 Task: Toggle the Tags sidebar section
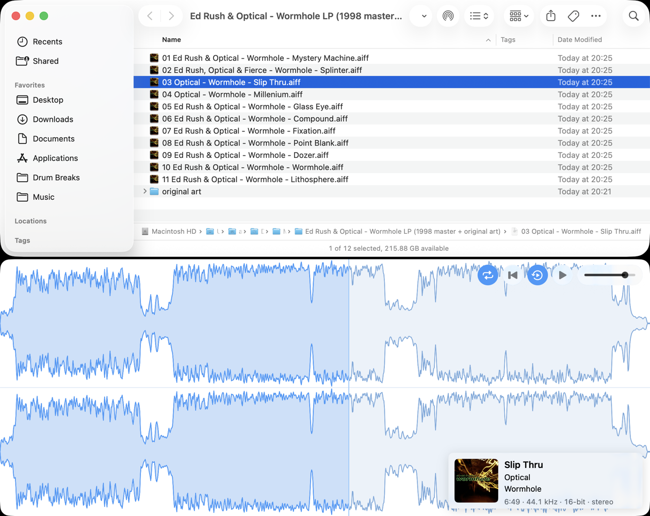(22, 240)
